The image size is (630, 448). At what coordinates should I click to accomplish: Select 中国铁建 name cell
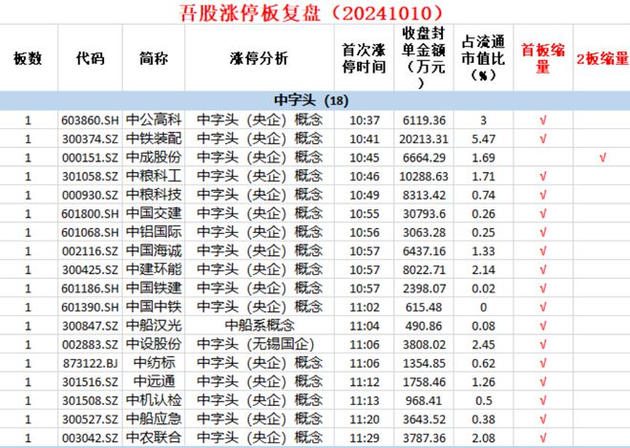(x=154, y=288)
